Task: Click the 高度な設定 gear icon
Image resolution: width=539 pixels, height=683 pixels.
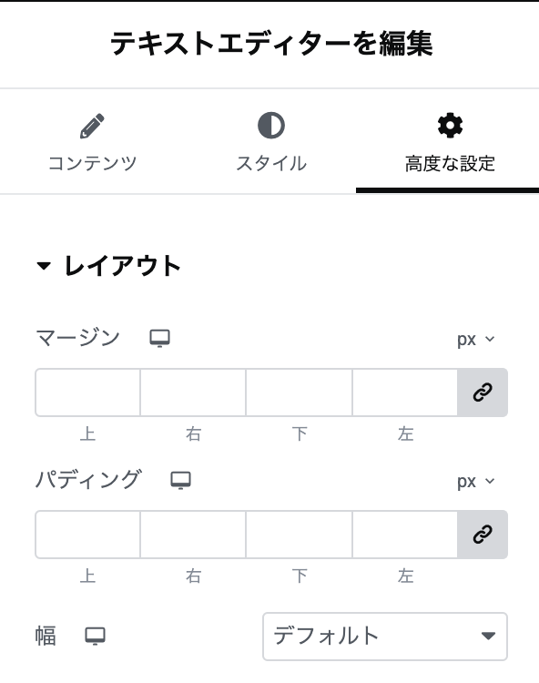Action: coord(450,126)
